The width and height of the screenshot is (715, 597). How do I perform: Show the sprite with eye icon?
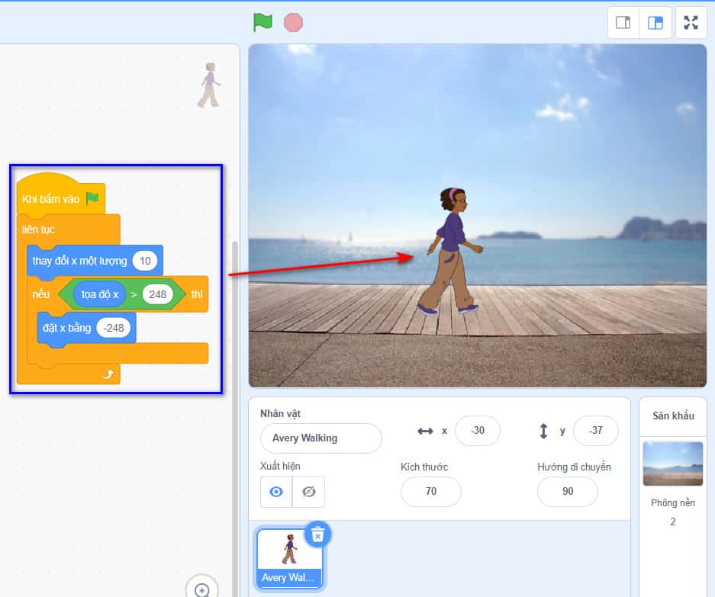[276, 492]
